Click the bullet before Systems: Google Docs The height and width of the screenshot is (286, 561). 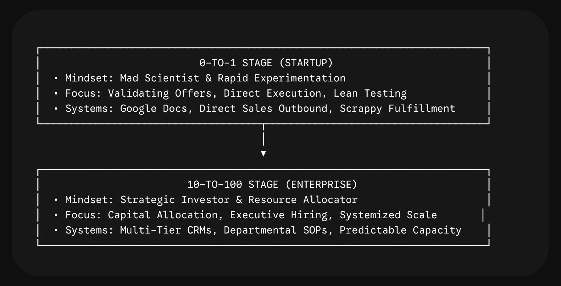pos(56,109)
